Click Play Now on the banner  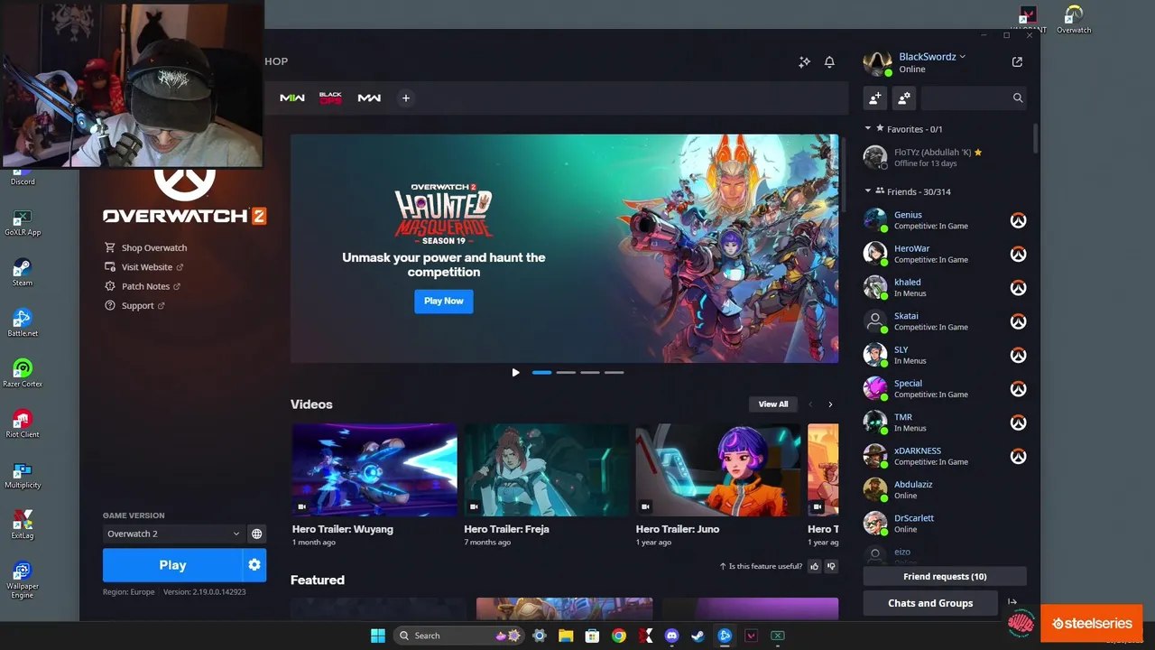(x=444, y=302)
